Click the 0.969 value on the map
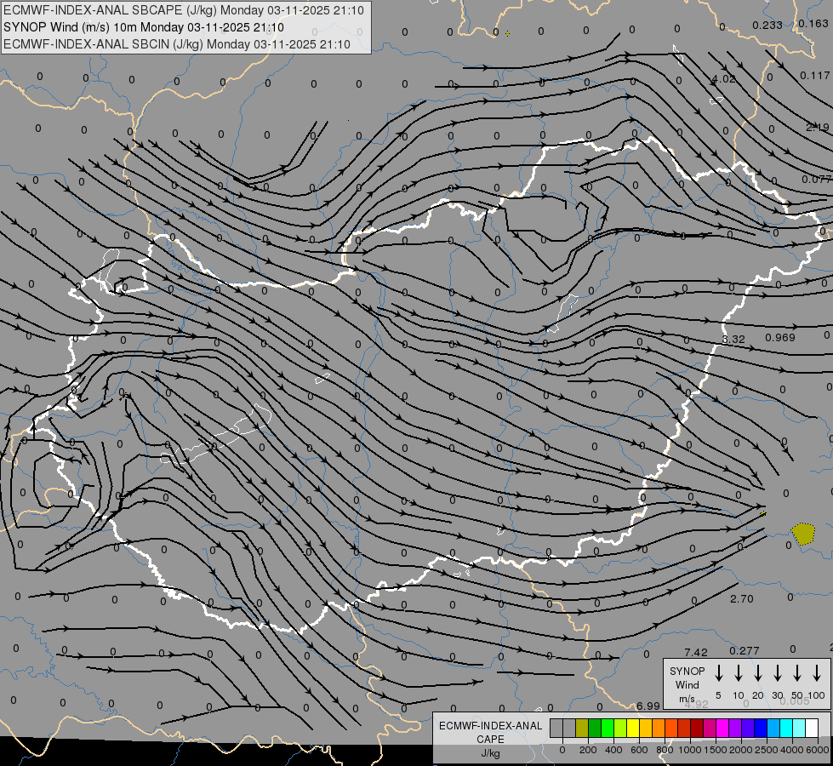 [x=780, y=338]
